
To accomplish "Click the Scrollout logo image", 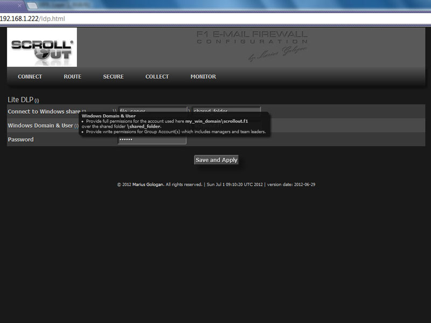I will (42, 47).
